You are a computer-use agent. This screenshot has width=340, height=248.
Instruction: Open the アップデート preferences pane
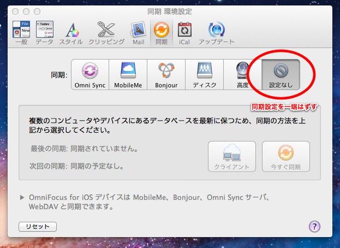tap(217, 33)
